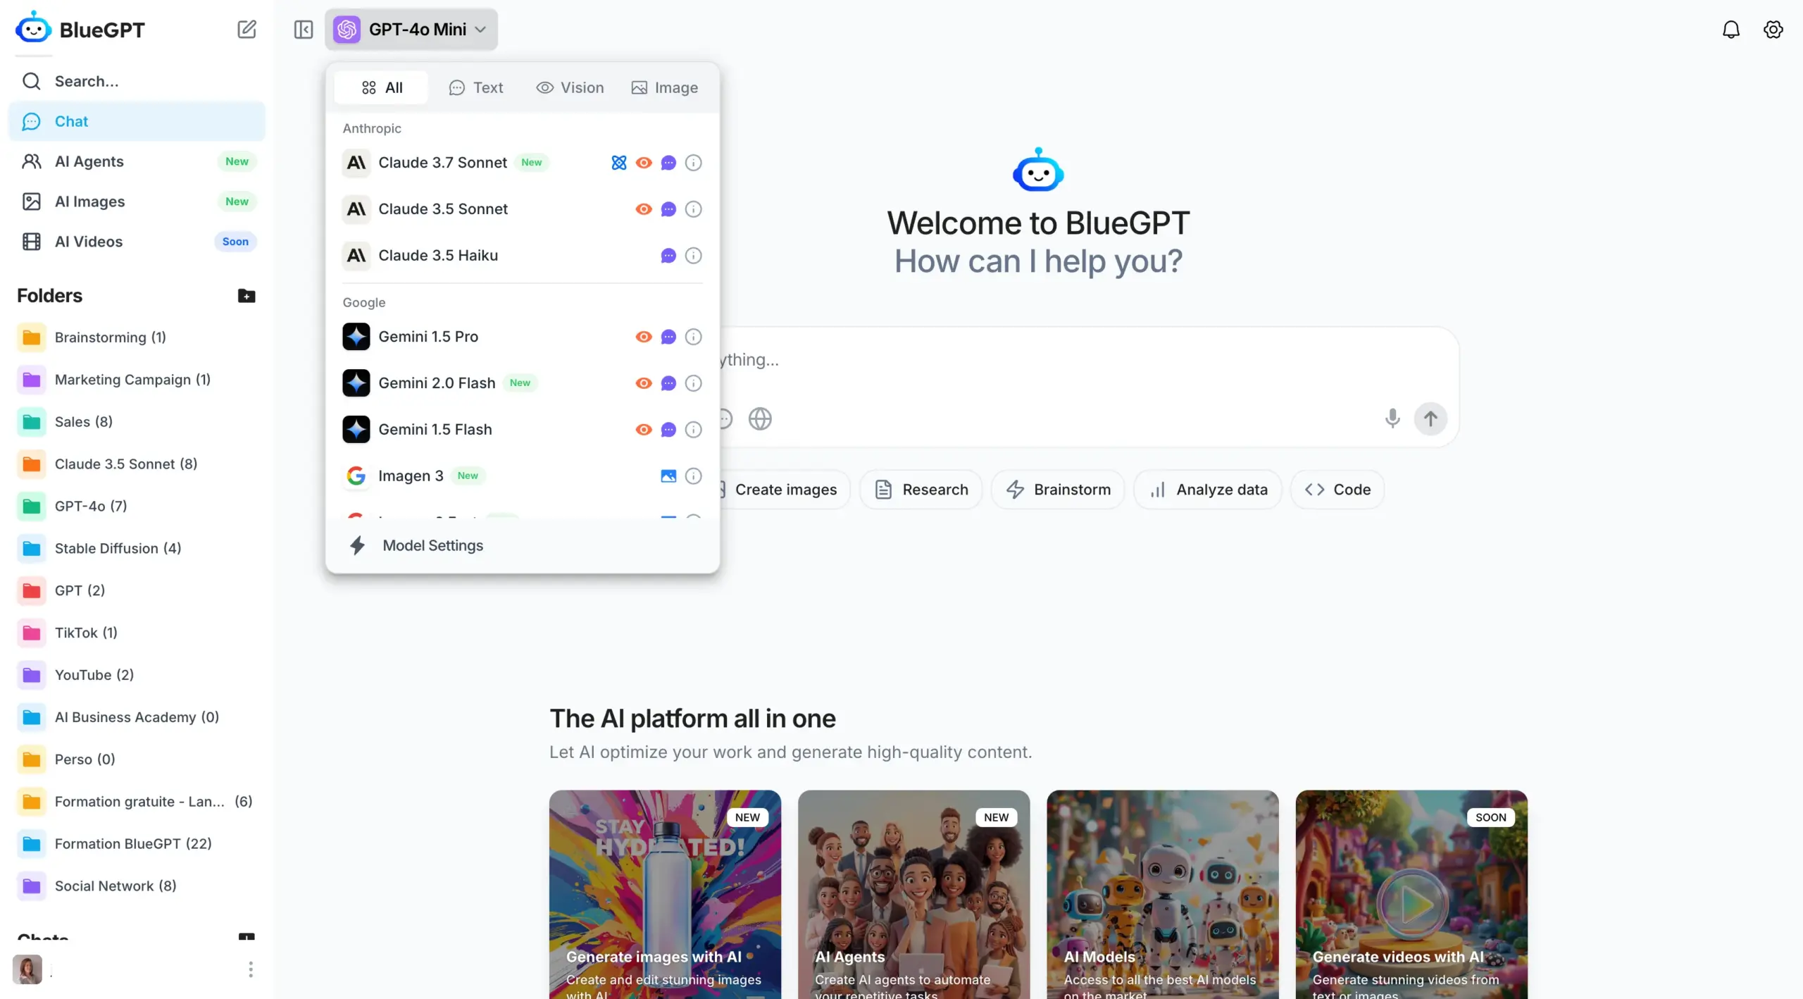Screen dimensions: 1803x999
Task: Click the info icon for Gemini 1.5 Flash
Action: [x=694, y=430]
